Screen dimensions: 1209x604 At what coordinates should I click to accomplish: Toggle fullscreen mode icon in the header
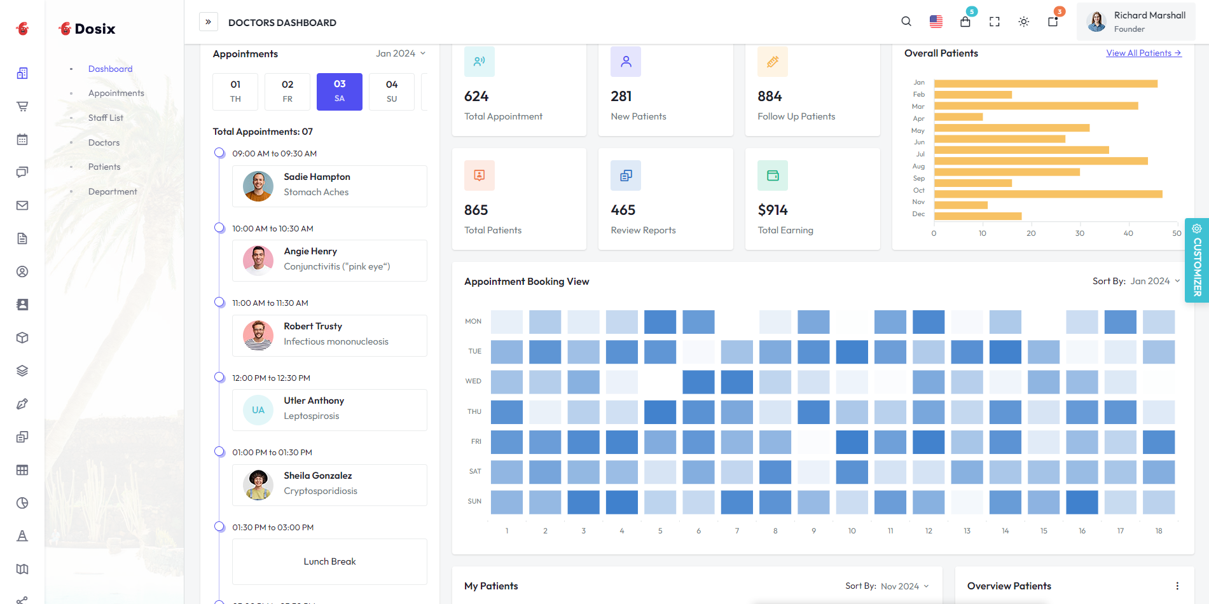(x=995, y=22)
